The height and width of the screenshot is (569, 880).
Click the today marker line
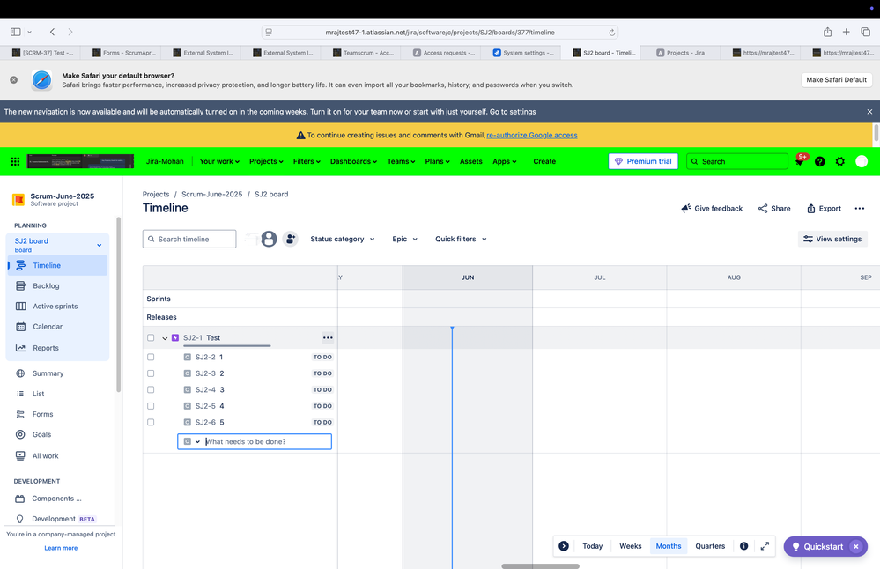[x=452, y=447]
